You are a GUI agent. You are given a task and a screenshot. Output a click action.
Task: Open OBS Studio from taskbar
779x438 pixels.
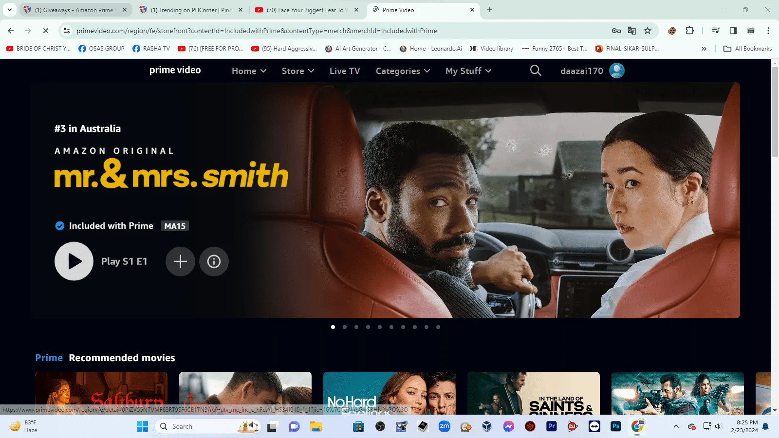[x=380, y=427]
